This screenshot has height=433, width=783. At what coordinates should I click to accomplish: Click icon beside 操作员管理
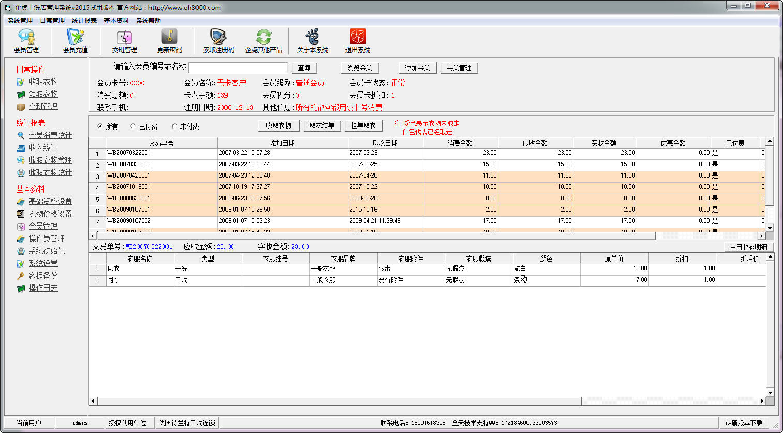(x=21, y=239)
